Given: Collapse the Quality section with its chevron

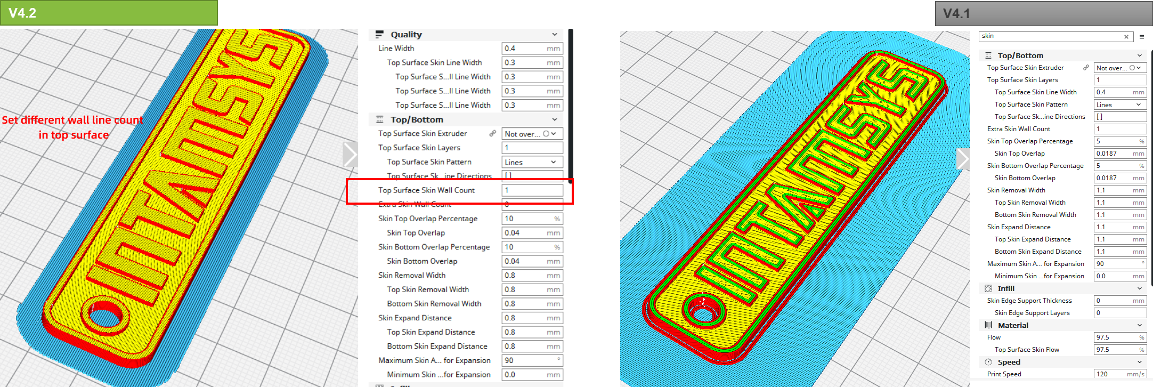Looking at the screenshot, I should coord(555,34).
